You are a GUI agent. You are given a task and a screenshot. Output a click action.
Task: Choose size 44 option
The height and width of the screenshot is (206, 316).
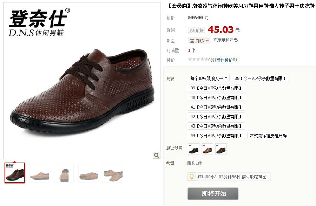(216, 136)
